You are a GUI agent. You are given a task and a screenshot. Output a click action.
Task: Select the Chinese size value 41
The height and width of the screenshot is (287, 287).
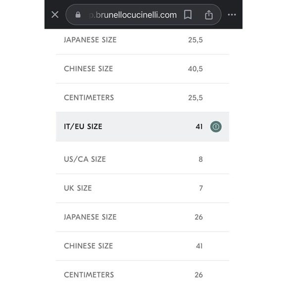click(199, 246)
